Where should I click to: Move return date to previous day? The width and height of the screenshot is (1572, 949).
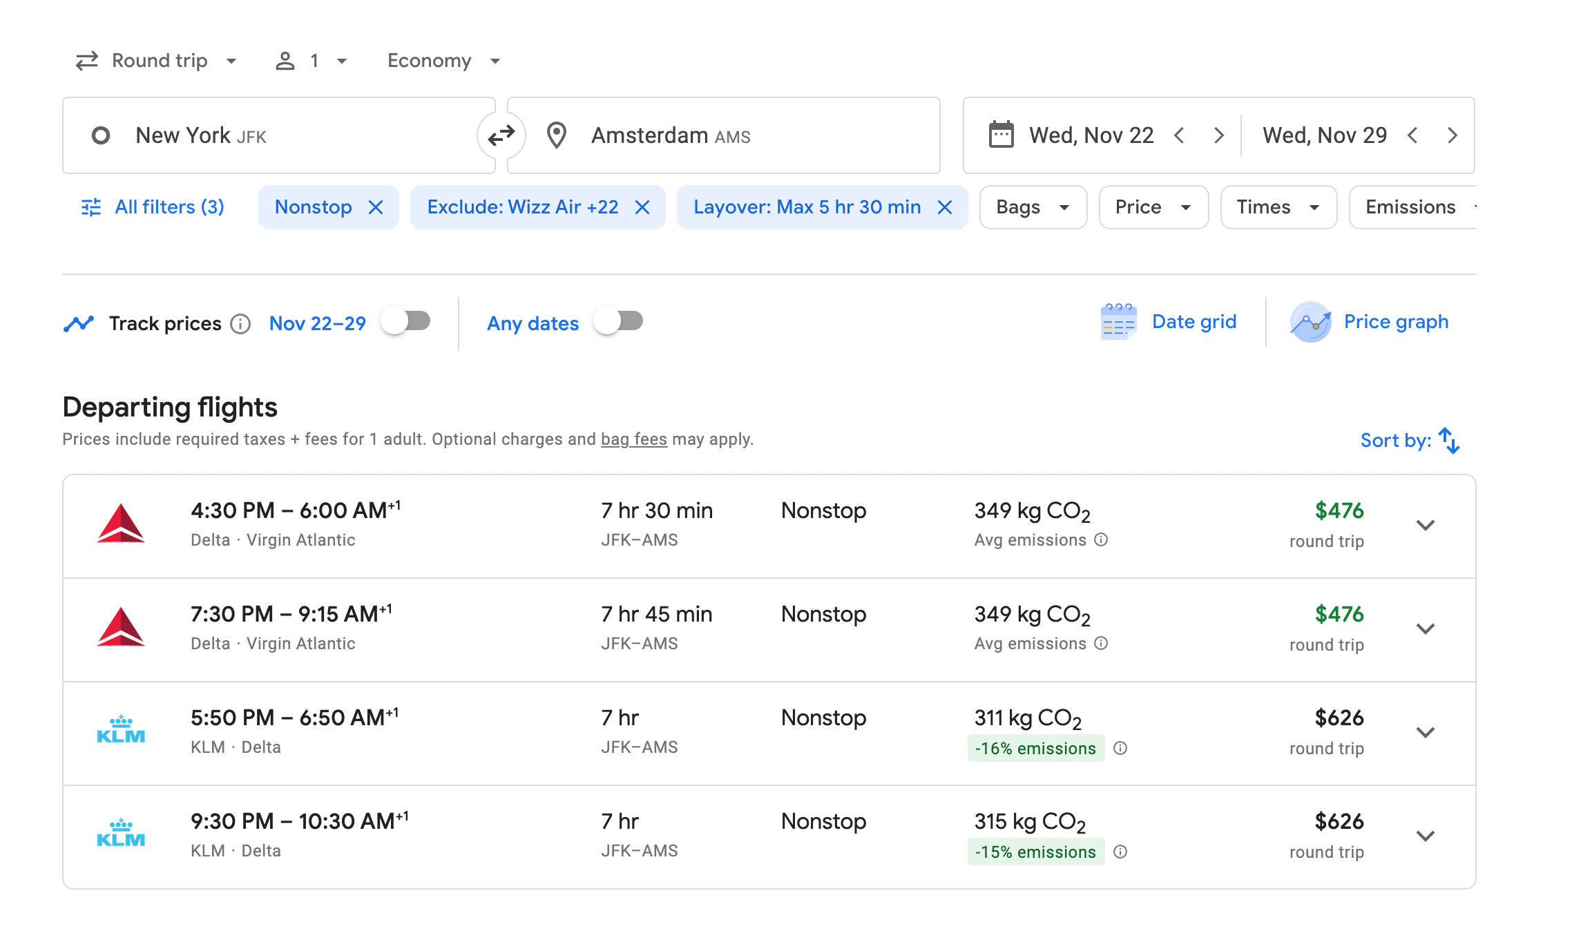(x=1412, y=135)
